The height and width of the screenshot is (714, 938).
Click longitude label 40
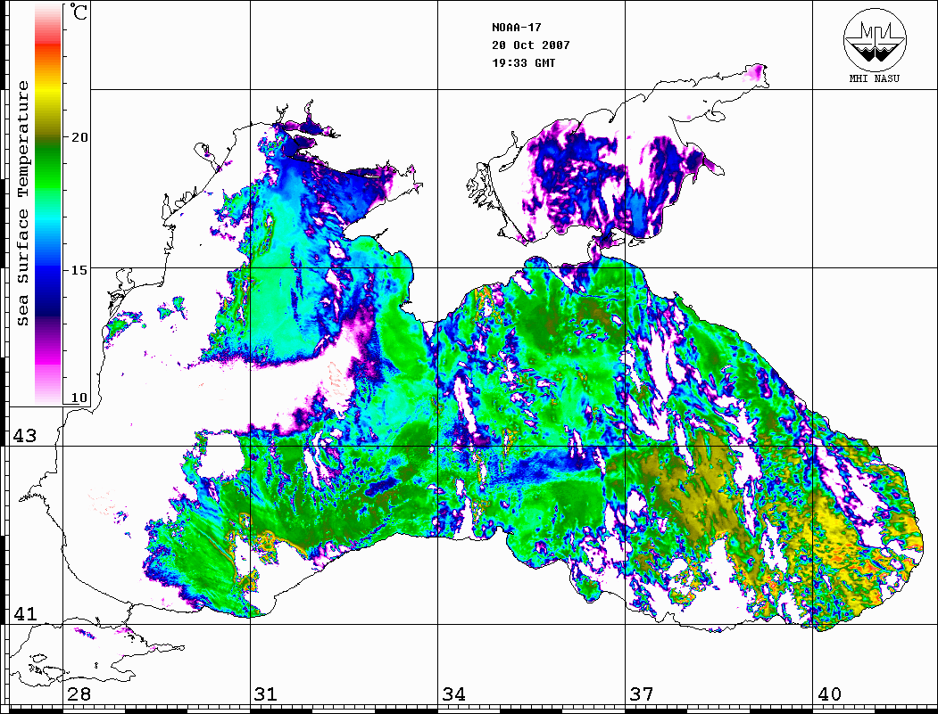point(828,693)
